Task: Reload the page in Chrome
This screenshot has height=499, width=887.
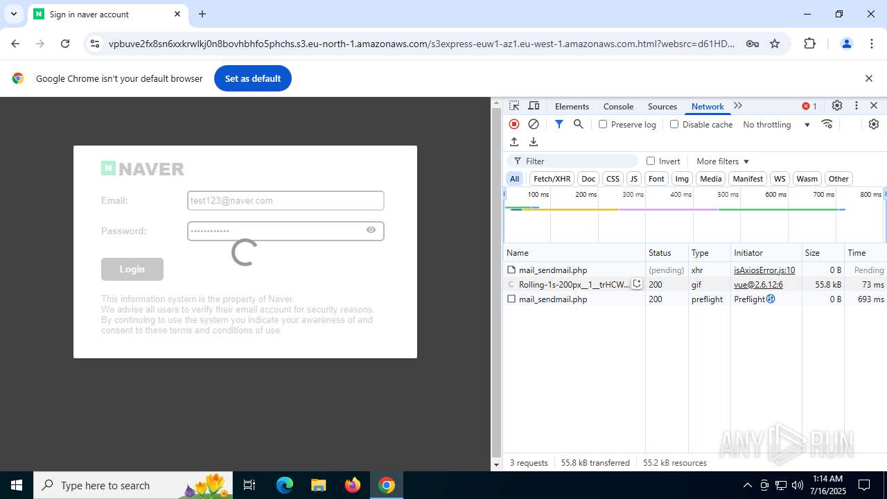Action: point(65,44)
